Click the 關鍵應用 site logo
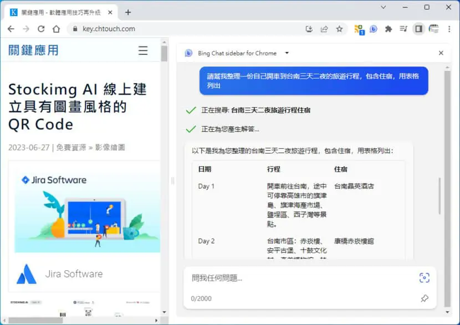Screen dimensions: 460x325 point(33,50)
